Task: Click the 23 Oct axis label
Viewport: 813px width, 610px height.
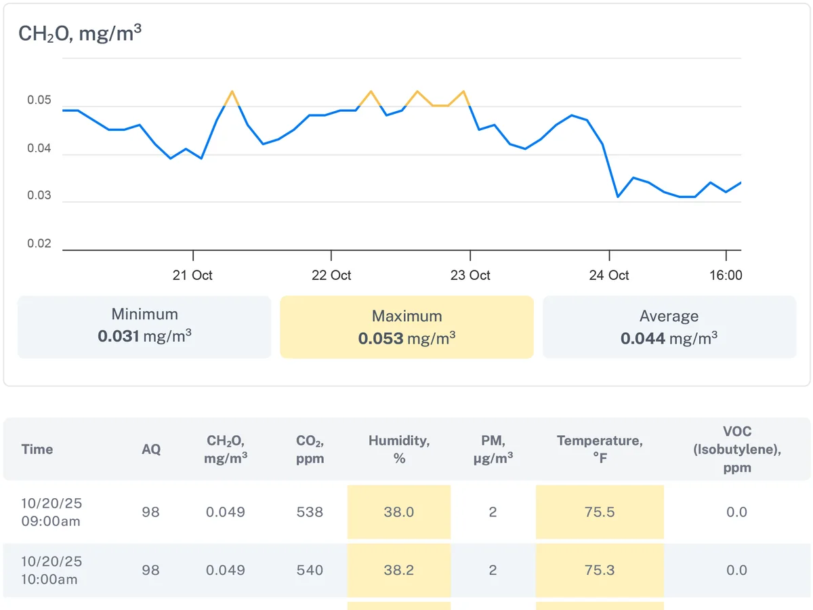Action: coord(470,275)
